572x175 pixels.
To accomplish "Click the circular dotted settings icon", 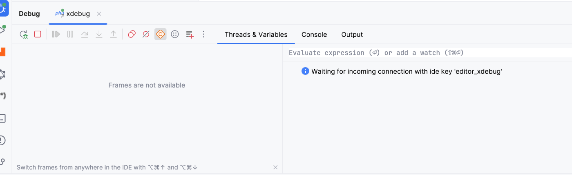I will [x=175, y=35].
